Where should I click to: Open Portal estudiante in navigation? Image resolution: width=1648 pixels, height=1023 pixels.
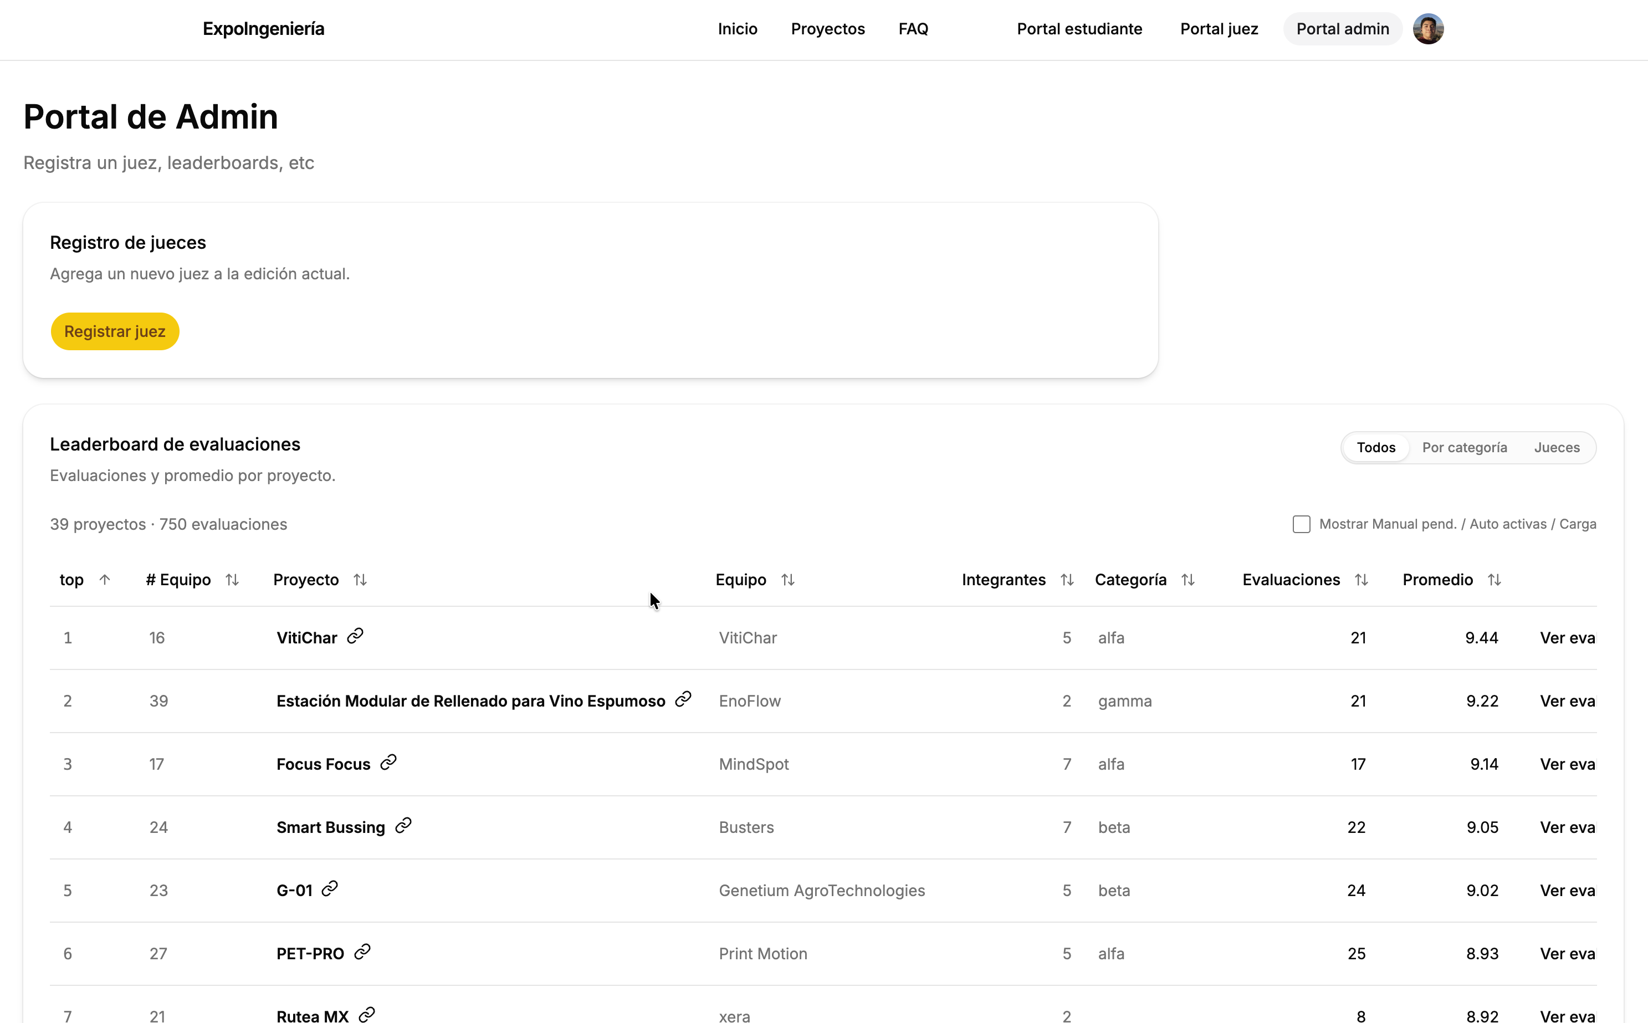(x=1079, y=29)
